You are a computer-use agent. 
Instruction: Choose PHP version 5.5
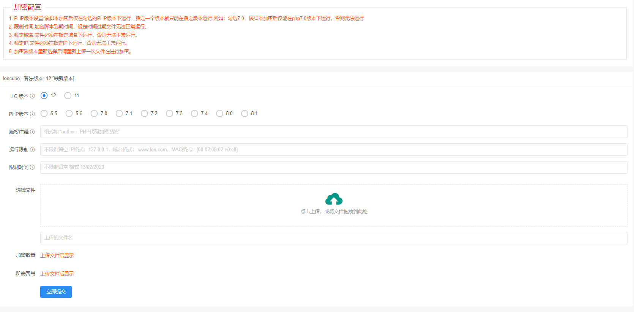[44, 113]
